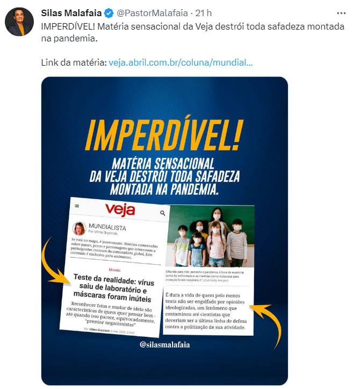Click the magnifier search icon in Veja screenshot

pos(163,213)
